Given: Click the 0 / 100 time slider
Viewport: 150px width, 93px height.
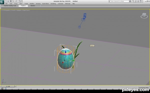Looking at the screenshot, I should pos(8,86).
